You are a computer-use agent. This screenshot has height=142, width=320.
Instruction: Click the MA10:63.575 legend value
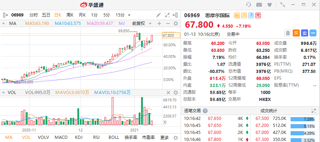[x=68, y=23]
